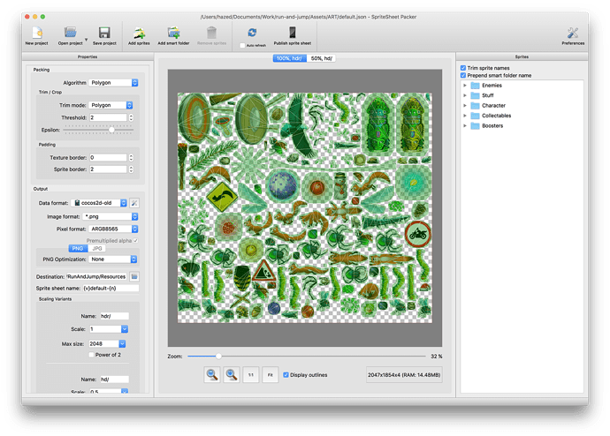
Task: Publish sprite sheet
Action: point(292,35)
